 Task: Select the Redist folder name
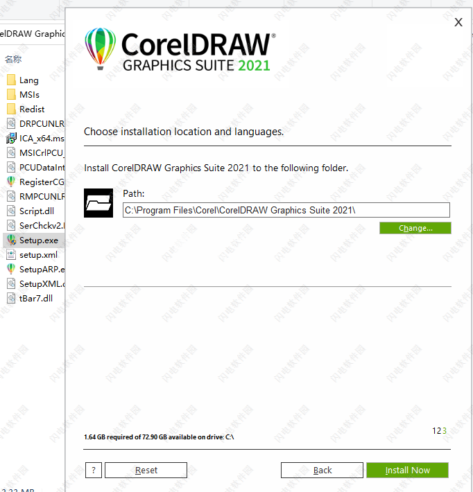pyautogui.click(x=32, y=109)
